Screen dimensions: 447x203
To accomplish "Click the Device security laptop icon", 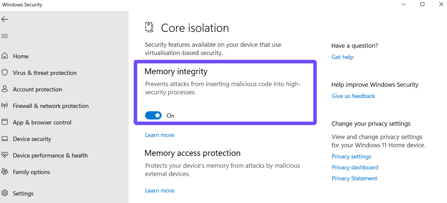I will coord(5,138).
